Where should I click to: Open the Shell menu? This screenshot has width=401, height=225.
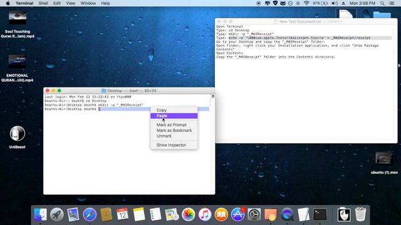point(43,3)
